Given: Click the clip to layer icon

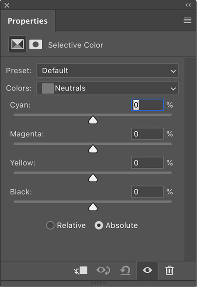Looking at the screenshot, I should click(81, 270).
